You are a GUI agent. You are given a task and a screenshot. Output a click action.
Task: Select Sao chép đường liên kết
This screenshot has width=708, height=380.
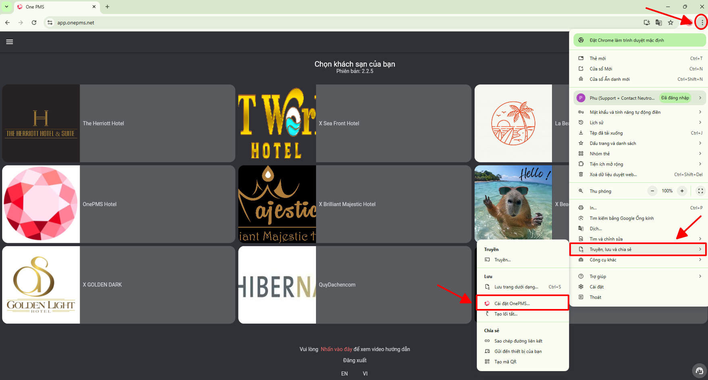523,341
